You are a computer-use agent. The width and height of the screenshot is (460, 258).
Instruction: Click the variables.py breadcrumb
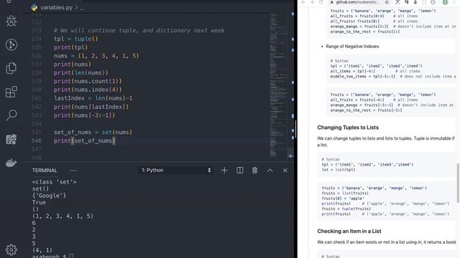[x=56, y=8]
